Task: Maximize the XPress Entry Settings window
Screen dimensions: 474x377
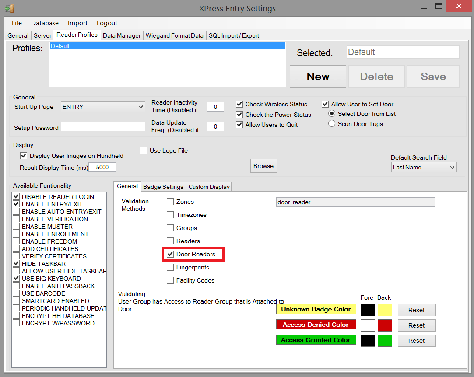Action: tap(439, 7)
